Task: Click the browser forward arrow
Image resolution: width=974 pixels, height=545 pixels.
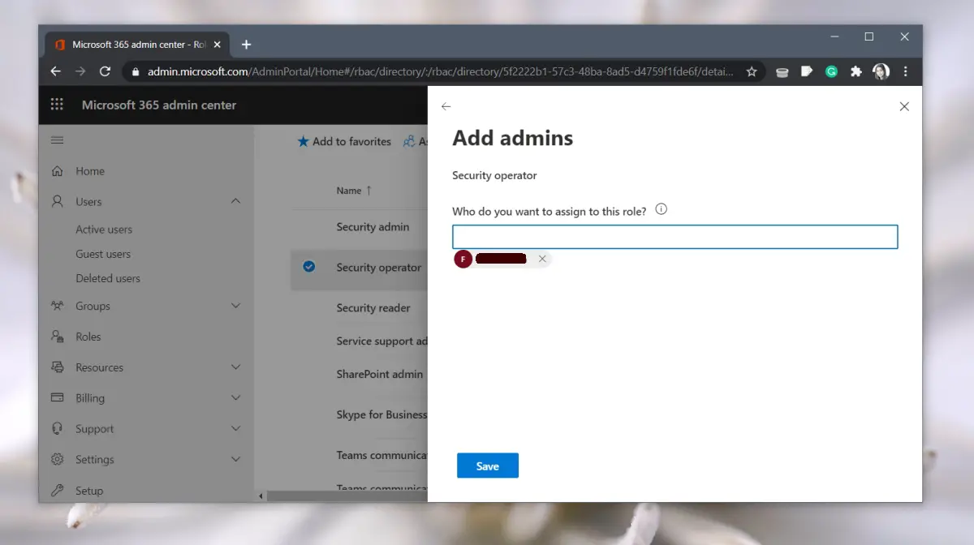Action: (80, 71)
